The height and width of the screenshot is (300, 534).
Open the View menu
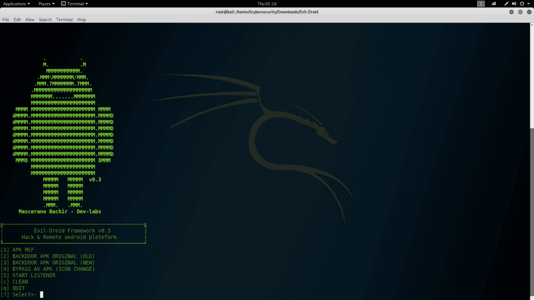tap(30, 20)
